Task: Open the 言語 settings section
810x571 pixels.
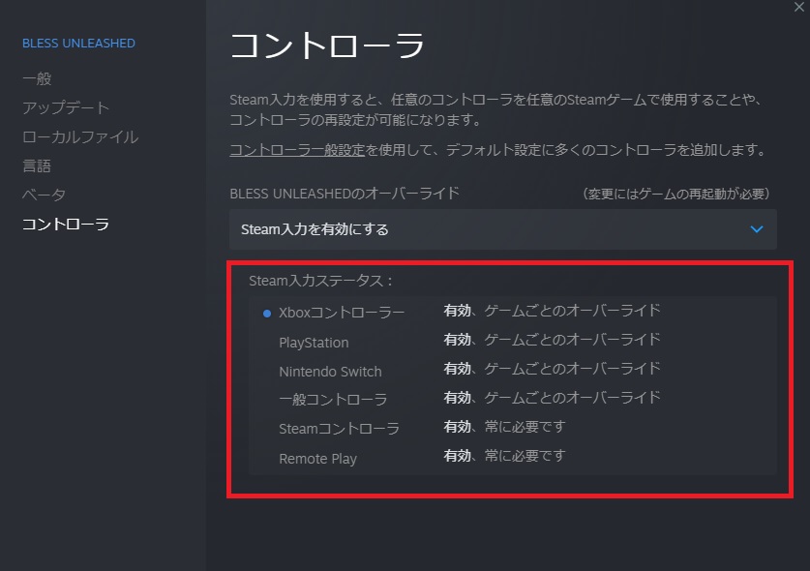Action: tap(37, 165)
